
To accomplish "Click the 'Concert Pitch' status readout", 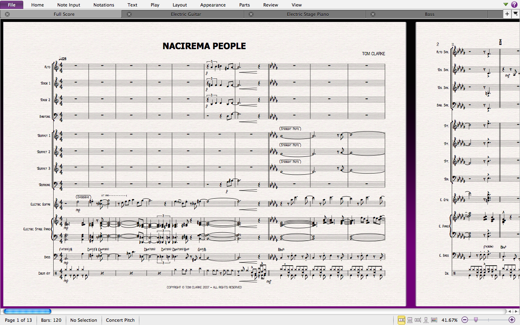I will [x=120, y=320].
